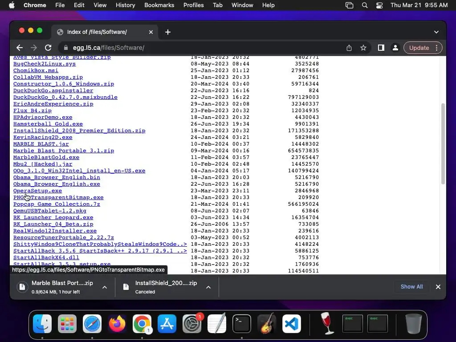Screen dimensions: 456x342
Task: Open Control Center in menu bar
Action: coord(379,5)
